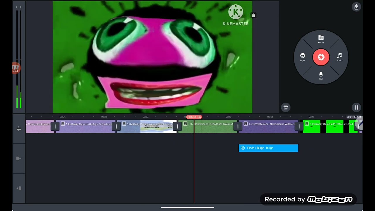The height and width of the screenshot is (211, 375).
Task: Click the effect icon on the Pinch / Bulge layer
Action: (x=243, y=148)
